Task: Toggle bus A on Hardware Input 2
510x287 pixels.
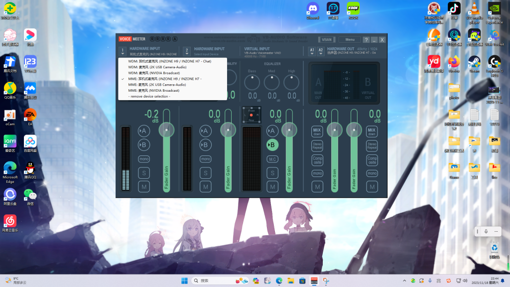Action: coord(205,131)
